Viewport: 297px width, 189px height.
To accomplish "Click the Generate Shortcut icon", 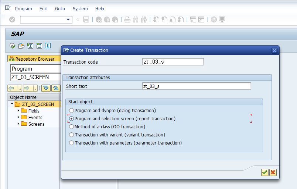I will pos(201,19).
